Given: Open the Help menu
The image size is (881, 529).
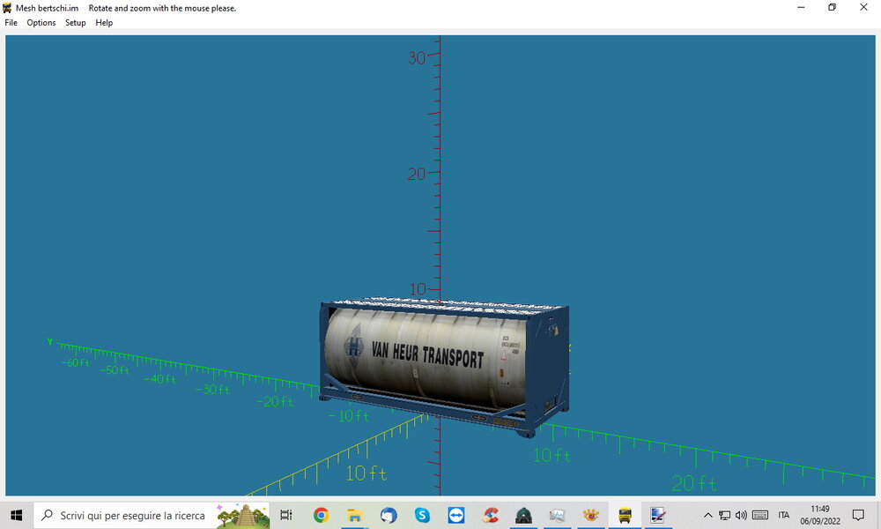Looking at the screenshot, I should coord(104,23).
